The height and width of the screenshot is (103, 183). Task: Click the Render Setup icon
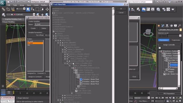pos(164,9)
